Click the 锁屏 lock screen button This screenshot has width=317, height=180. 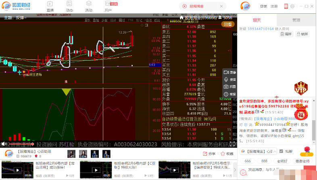pos(302,34)
